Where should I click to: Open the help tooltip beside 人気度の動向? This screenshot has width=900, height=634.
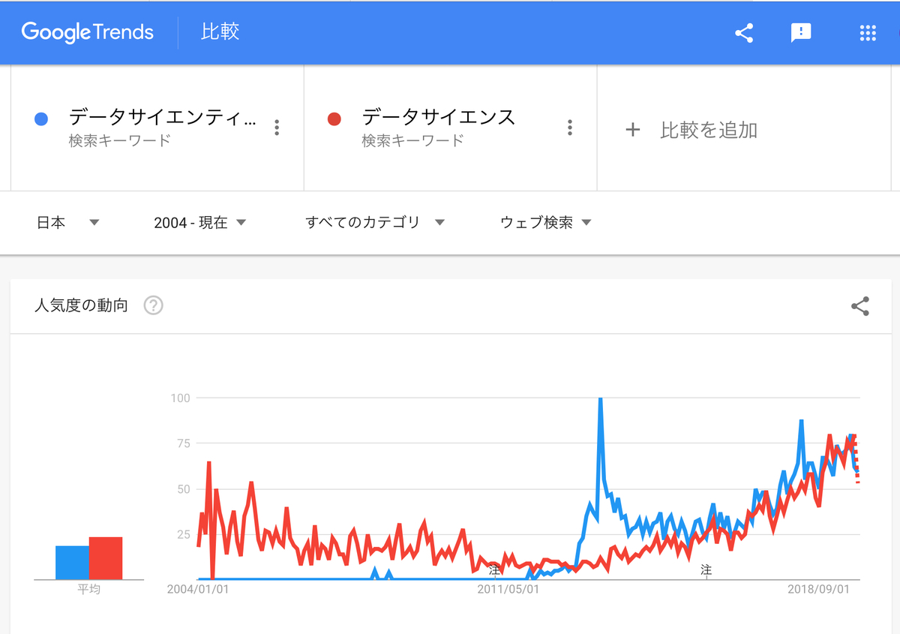pyautogui.click(x=152, y=305)
